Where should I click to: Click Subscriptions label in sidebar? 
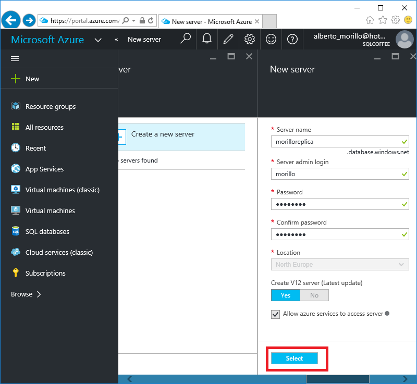coord(45,273)
